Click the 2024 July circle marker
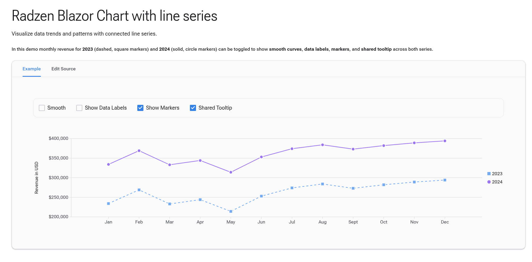 (x=292, y=149)
